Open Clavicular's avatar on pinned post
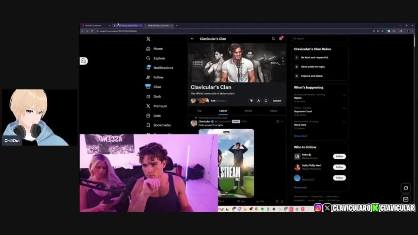Image resolution: width=418 pixels, height=235 pixels. click(194, 123)
